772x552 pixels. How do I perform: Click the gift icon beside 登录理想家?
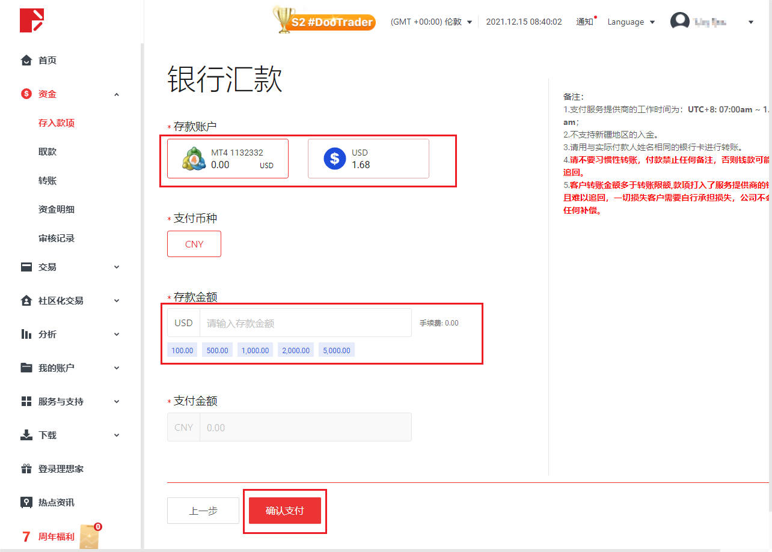coord(26,469)
